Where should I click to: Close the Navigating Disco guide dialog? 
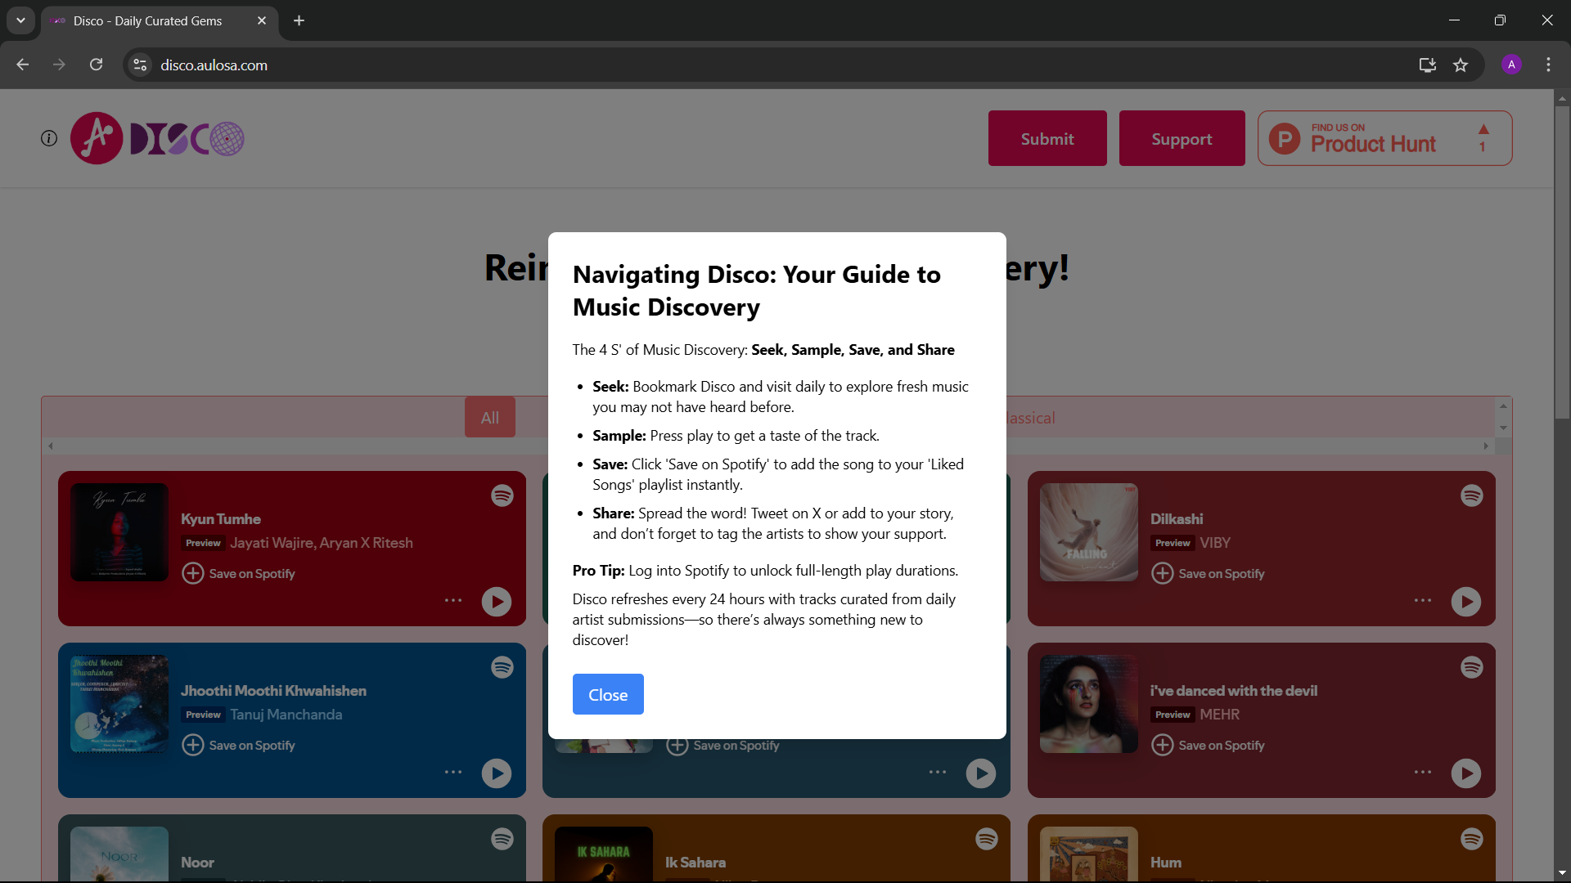pos(608,694)
